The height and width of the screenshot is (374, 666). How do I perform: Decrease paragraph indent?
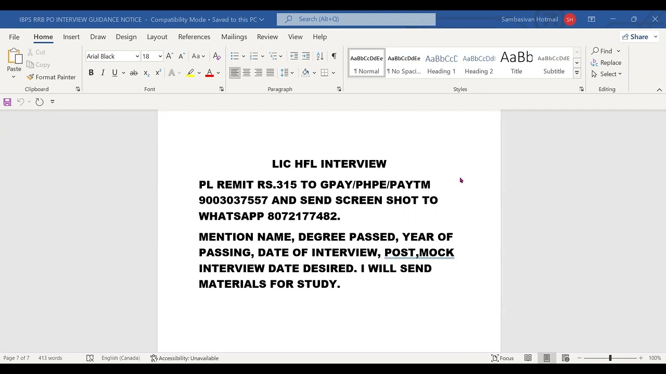coord(294,56)
